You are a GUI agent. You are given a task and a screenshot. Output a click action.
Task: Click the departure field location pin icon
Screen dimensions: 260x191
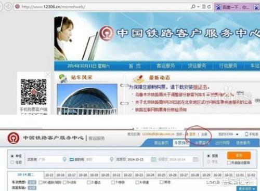coord(64,159)
